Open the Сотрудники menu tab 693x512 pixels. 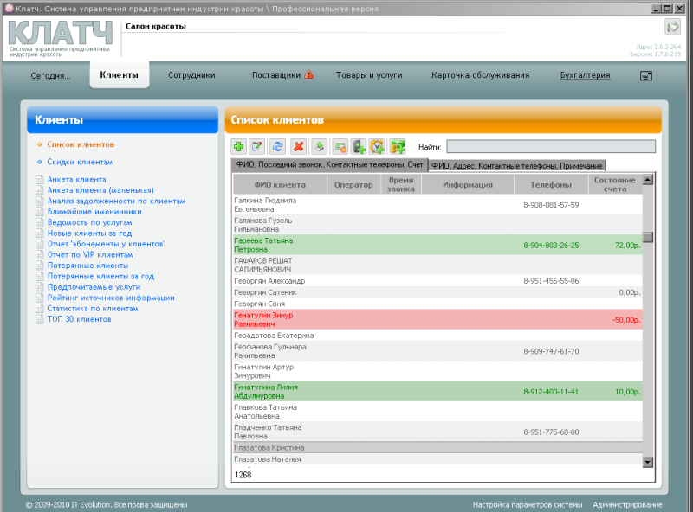(191, 75)
